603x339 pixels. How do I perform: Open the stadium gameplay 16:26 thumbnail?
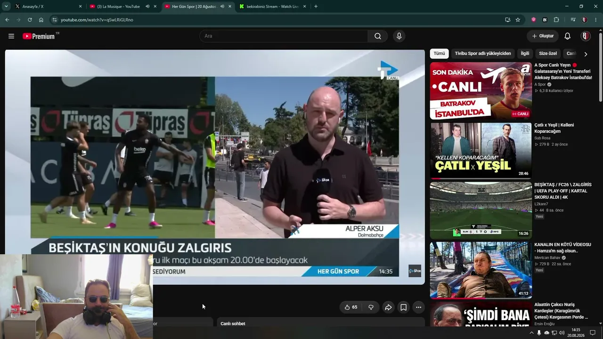[x=481, y=210]
